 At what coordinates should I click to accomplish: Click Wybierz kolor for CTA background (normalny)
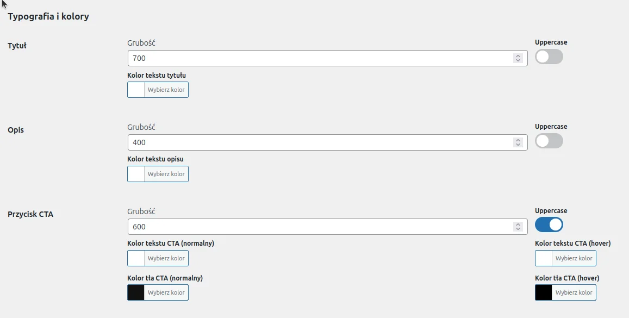pyautogui.click(x=166, y=292)
